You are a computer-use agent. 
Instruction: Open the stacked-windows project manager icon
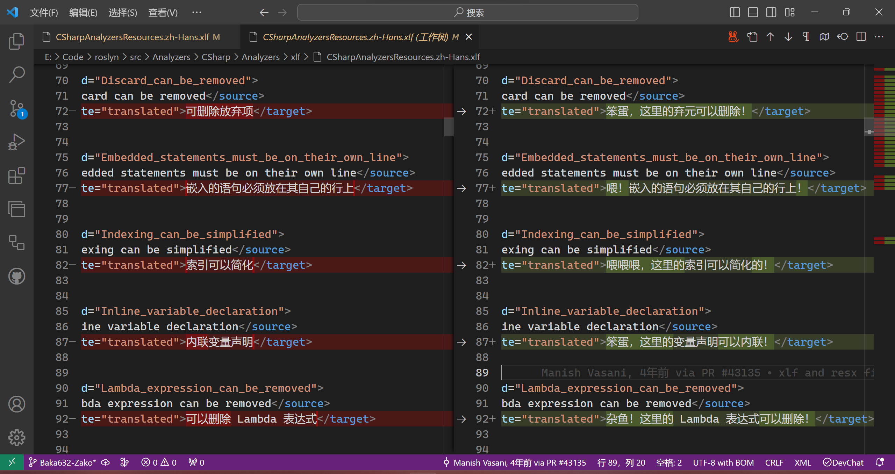16,209
